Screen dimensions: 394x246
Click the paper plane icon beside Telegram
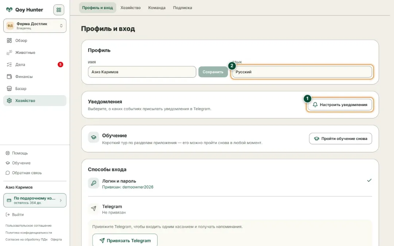[93, 208]
